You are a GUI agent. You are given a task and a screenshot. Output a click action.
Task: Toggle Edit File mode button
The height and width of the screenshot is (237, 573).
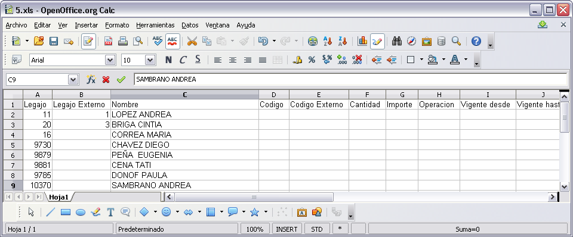[x=88, y=41]
